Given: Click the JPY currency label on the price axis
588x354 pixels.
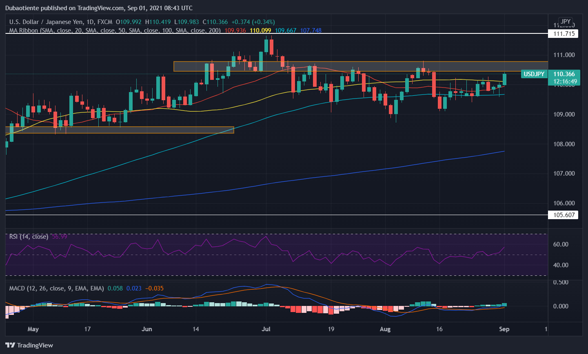Looking at the screenshot, I should click(566, 22).
